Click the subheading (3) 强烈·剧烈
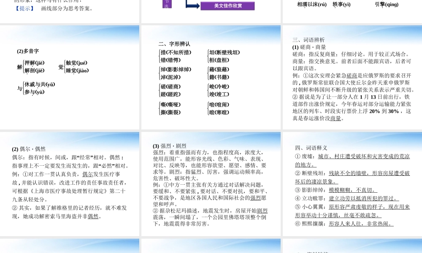Image resolution: width=422 pixels, height=253 pixels. 170,146
